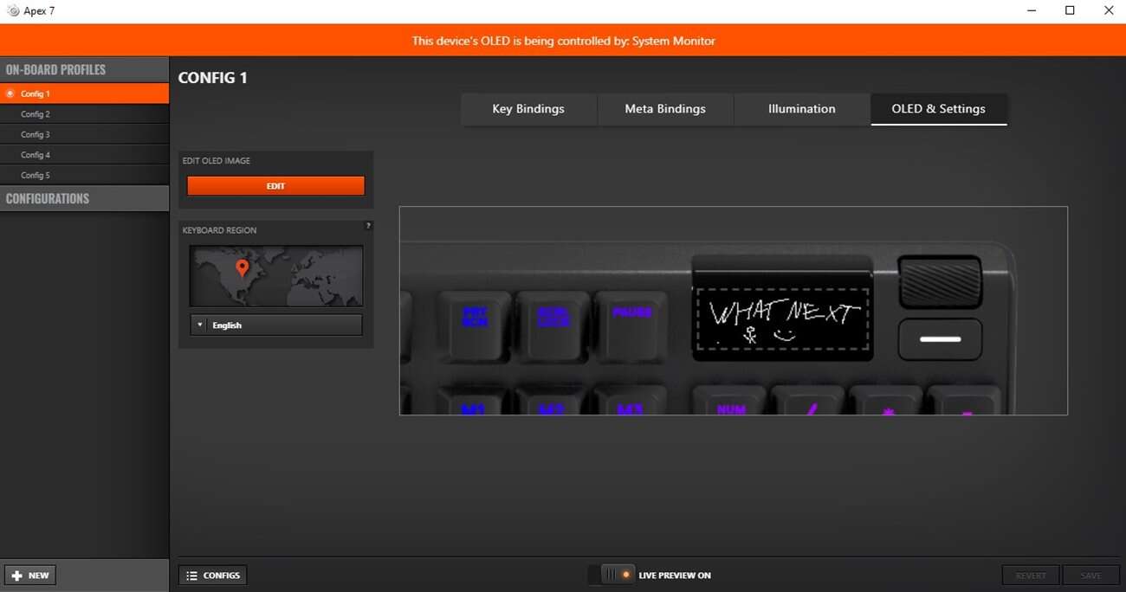Open the English keyboard region dropdown
Screen dimensions: 1126x592
click(275, 325)
